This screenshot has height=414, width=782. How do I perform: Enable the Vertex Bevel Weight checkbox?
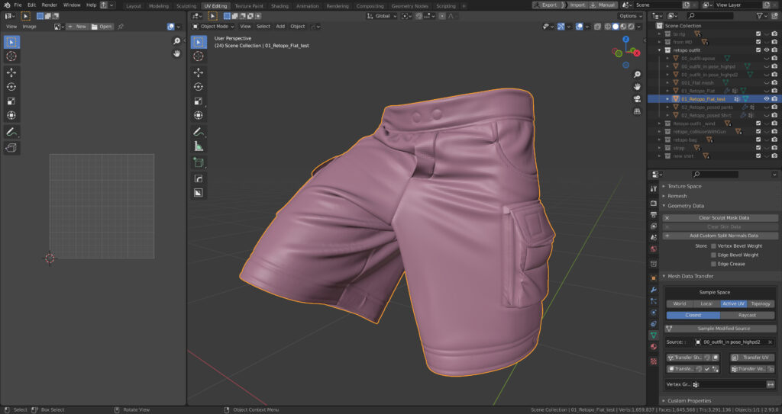pos(713,246)
